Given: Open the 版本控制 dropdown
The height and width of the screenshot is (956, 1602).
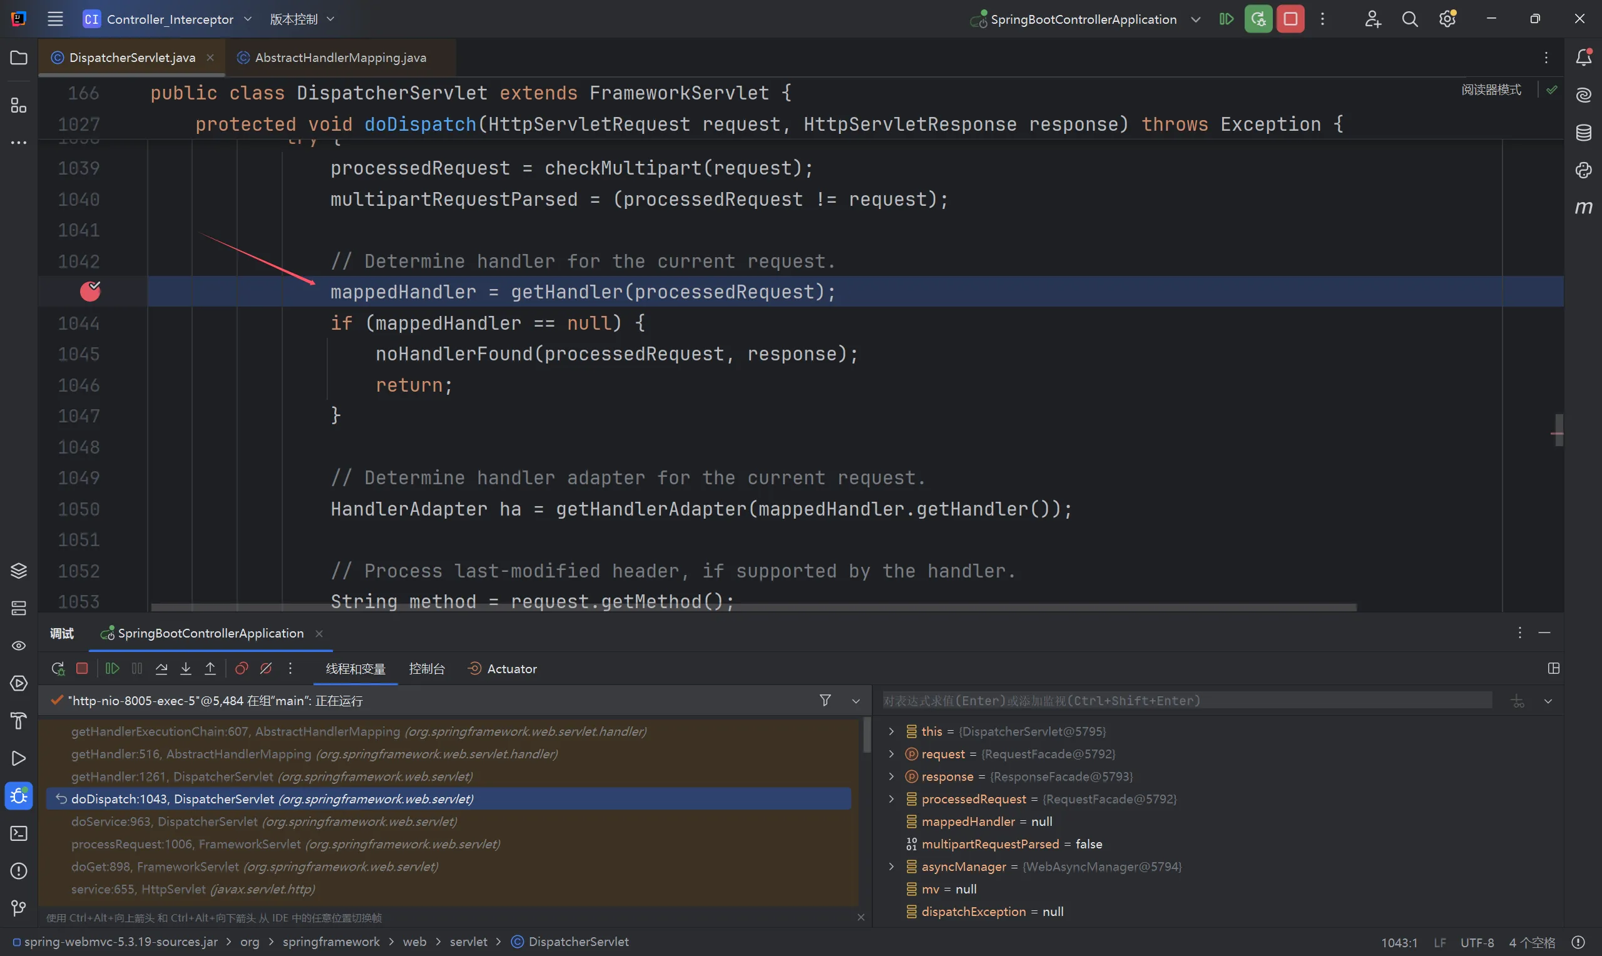Looking at the screenshot, I should point(302,19).
